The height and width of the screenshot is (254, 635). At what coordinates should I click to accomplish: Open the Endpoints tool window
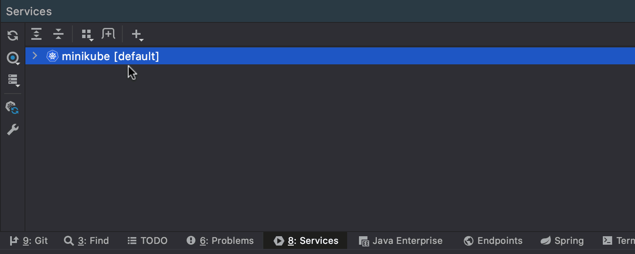pyautogui.click(x=493, y=241)
